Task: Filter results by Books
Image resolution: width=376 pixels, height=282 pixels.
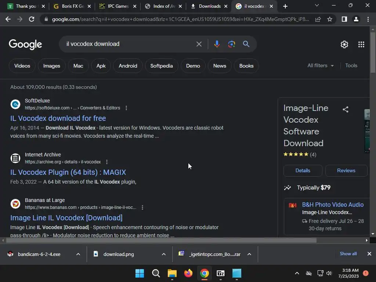Action: click(x=246, y=66)
